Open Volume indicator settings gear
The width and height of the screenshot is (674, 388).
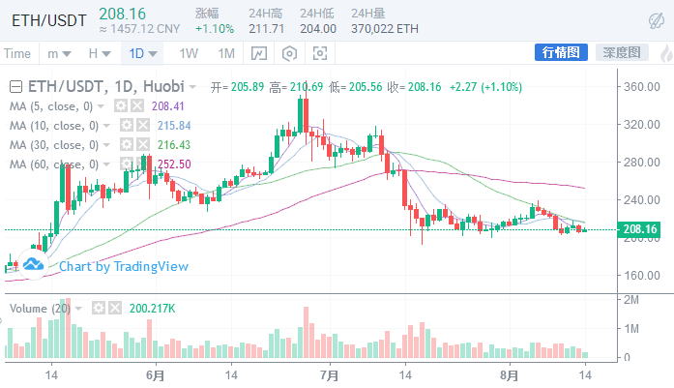(97, 308)
